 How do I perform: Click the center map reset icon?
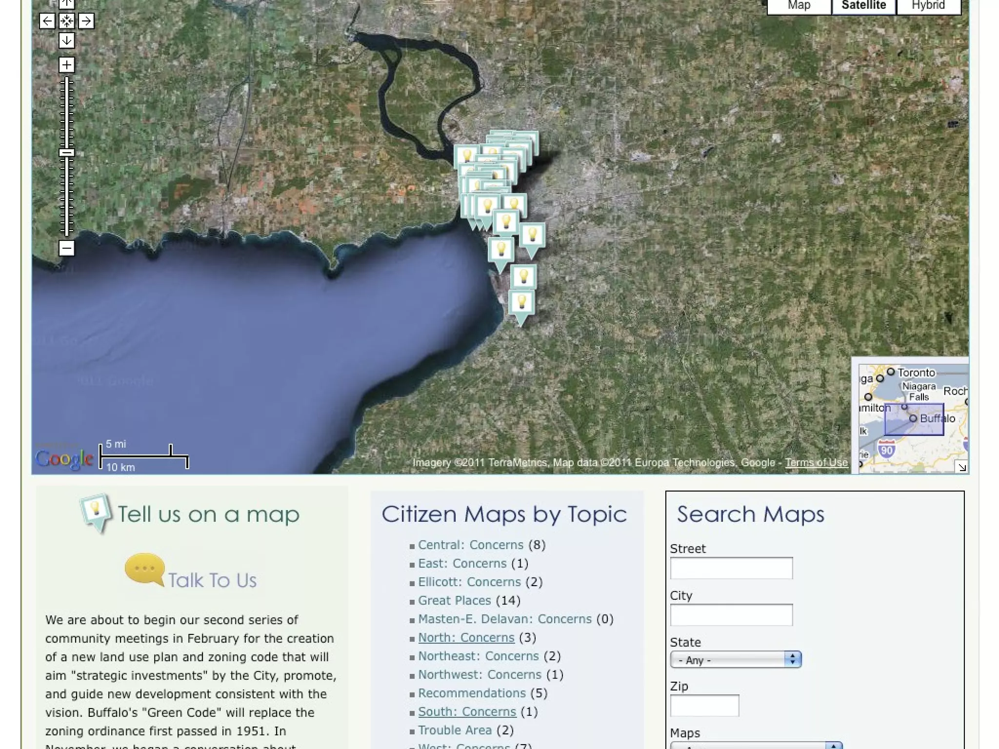(x=67, y=21)
